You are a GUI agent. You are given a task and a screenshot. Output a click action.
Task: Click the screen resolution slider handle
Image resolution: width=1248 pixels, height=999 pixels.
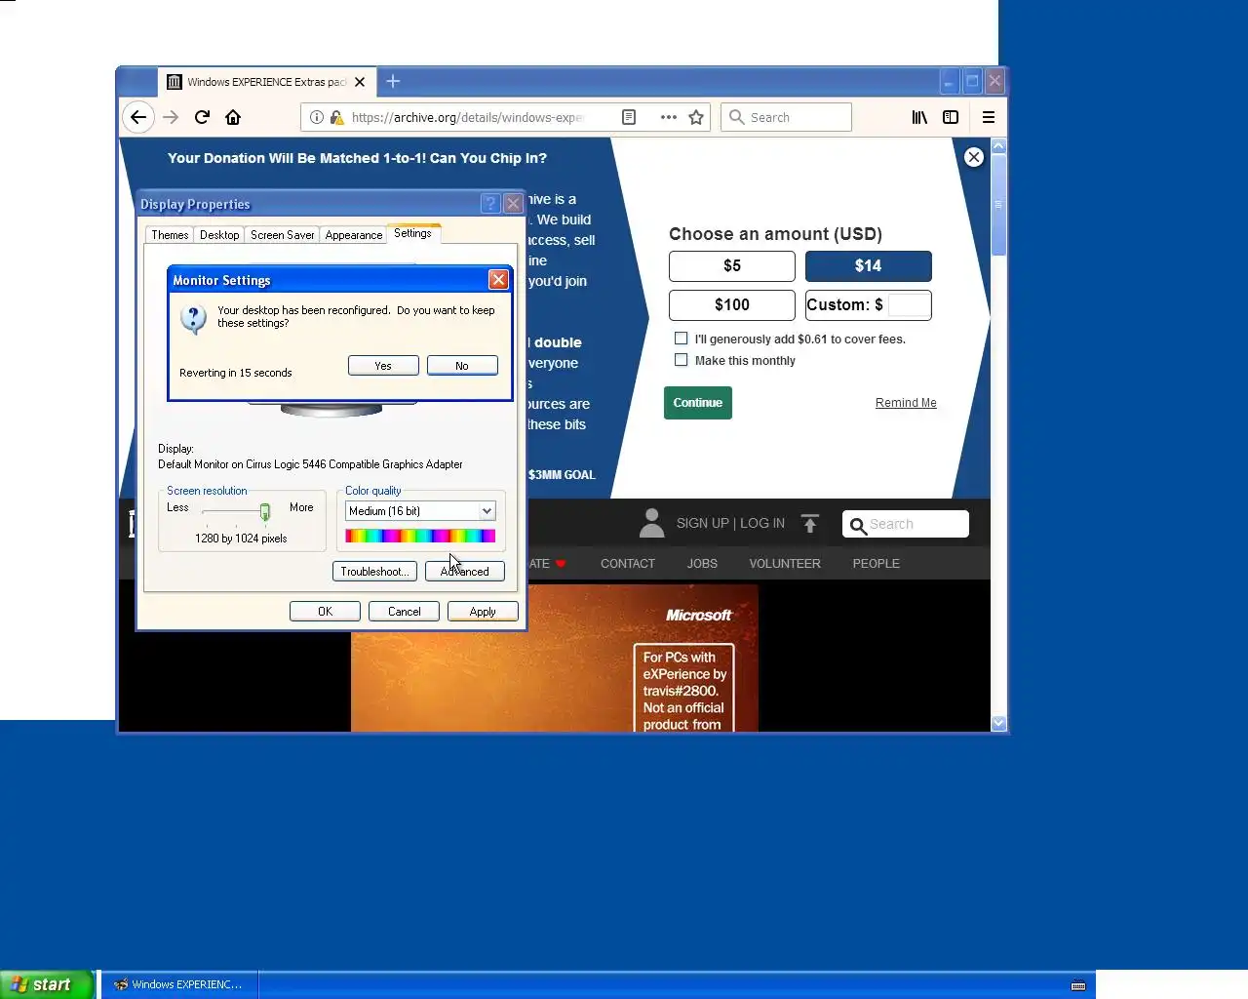[265, 512]
